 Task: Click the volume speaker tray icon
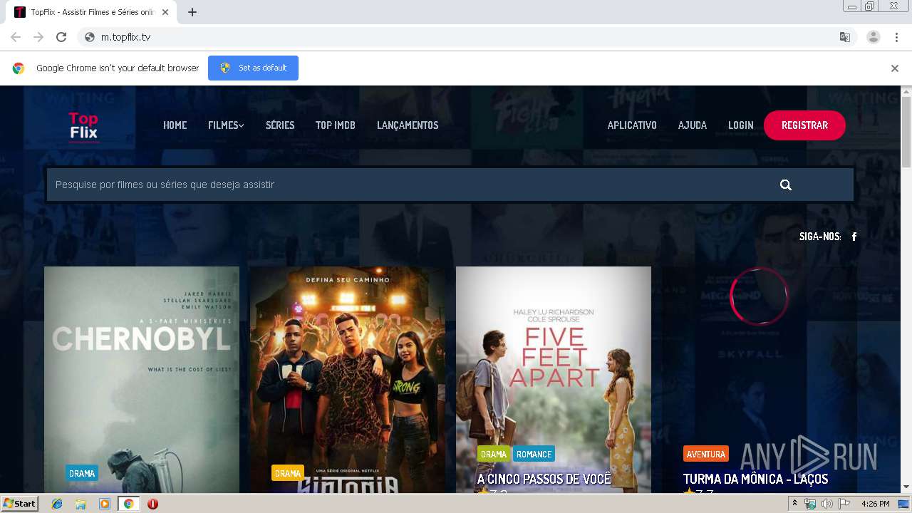tap(827, 504)
